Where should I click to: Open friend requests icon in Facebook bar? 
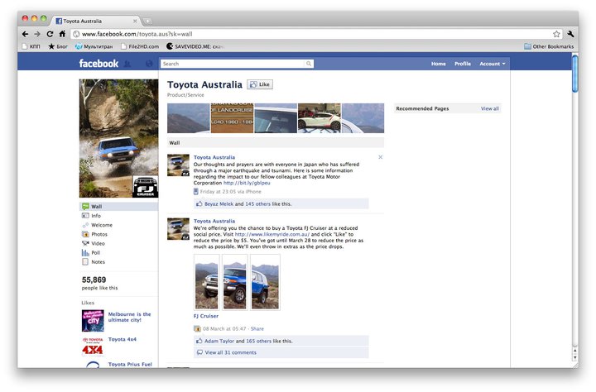[x=127, y=64]
